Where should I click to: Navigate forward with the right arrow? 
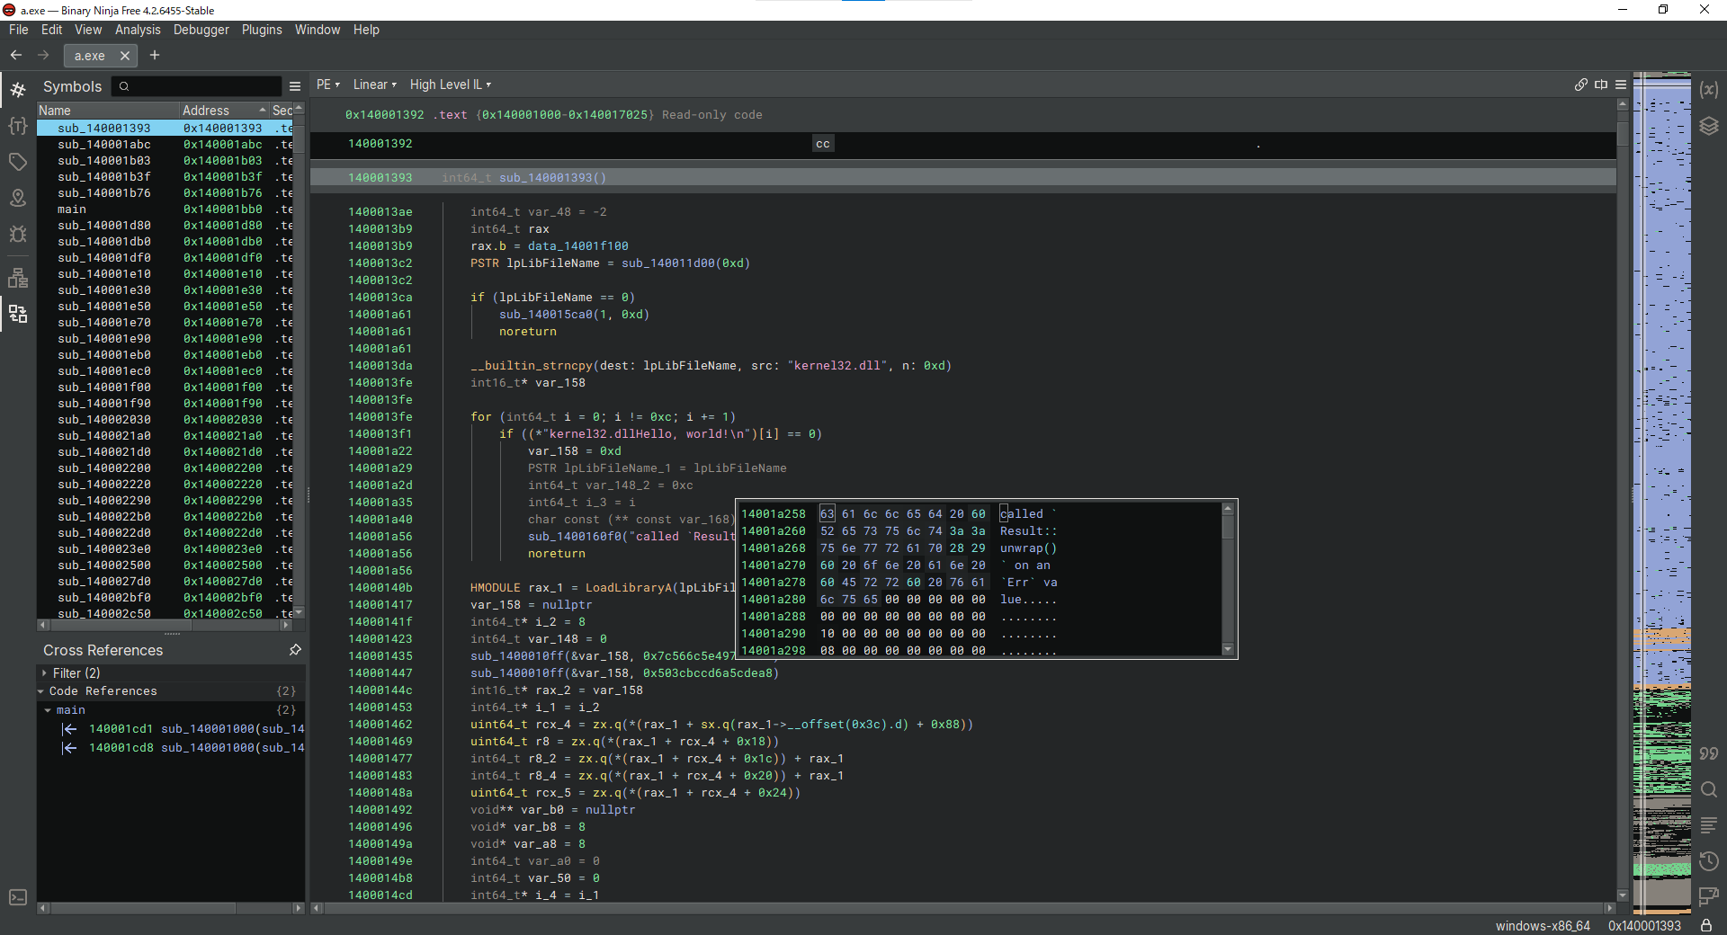point(43,55)
